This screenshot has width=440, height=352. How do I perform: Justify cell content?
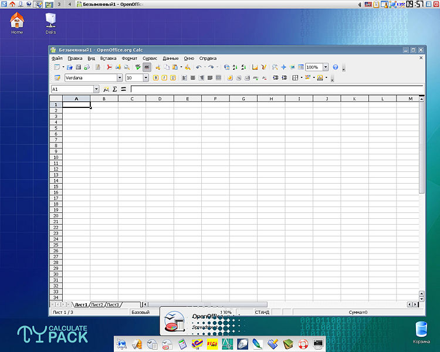click(x=210, y=78)
